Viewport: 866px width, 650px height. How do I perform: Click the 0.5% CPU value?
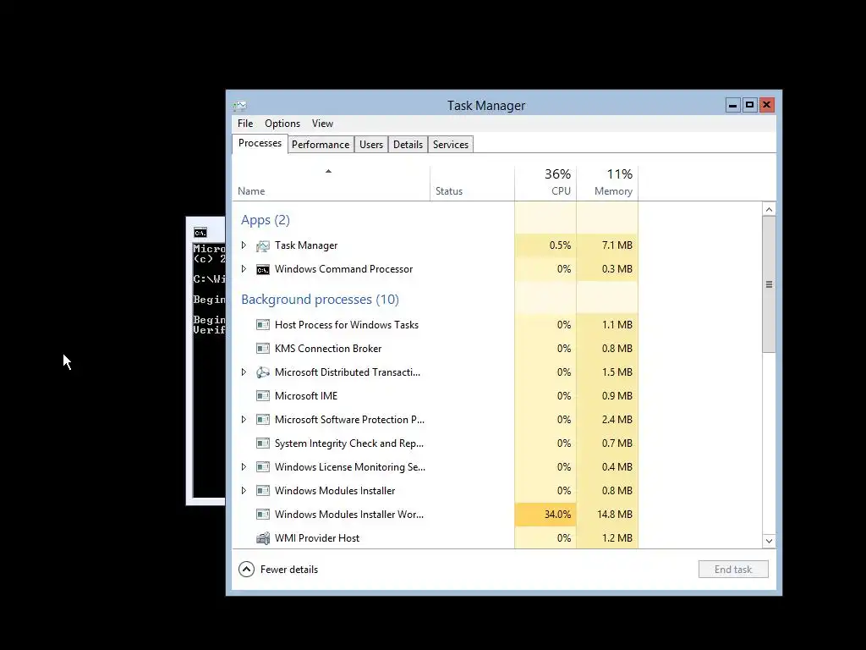[x=560, y=245]
